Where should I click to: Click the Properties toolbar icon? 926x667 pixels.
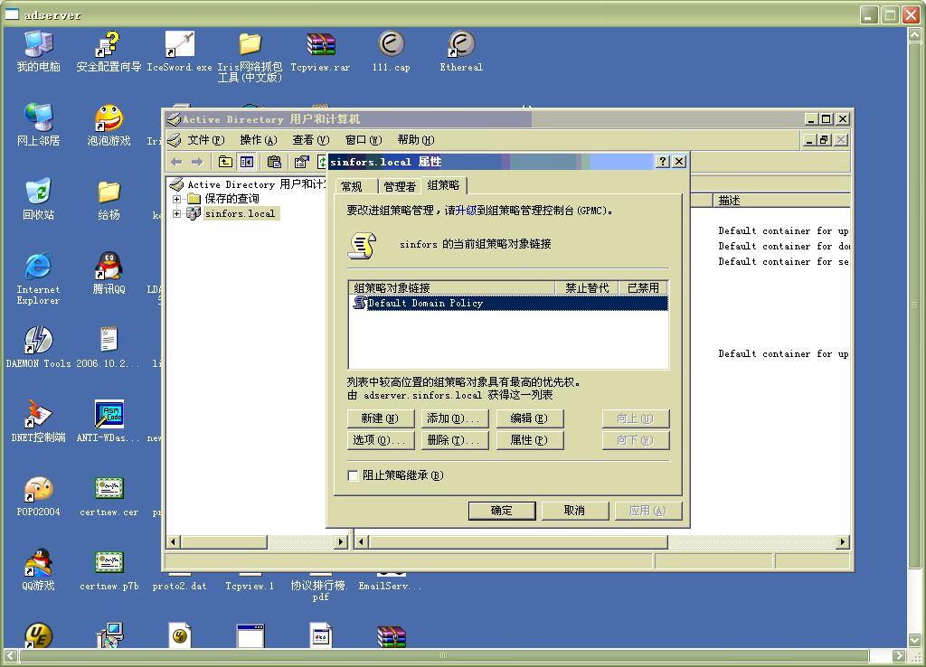(x=301, y=162)
